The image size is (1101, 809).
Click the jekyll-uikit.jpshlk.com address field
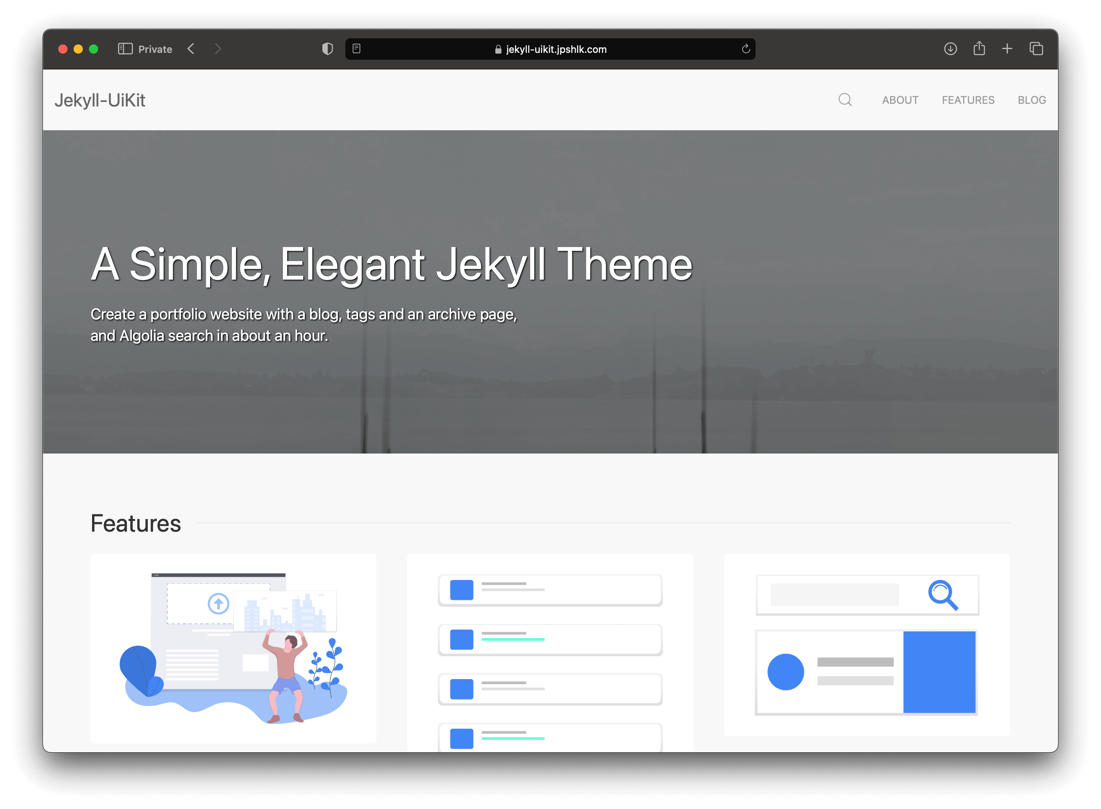[550, 49]
